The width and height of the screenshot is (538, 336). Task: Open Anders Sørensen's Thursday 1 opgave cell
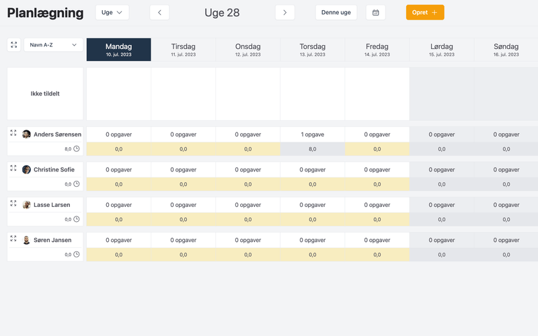312,134
